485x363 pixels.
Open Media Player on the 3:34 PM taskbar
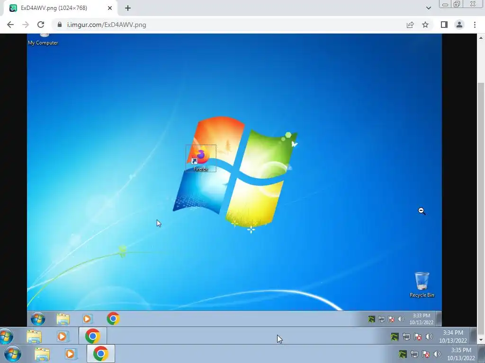(x=63, y=336)
